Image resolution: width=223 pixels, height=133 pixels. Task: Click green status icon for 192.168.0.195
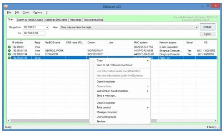pyautogui.click(x=9, y=58)
